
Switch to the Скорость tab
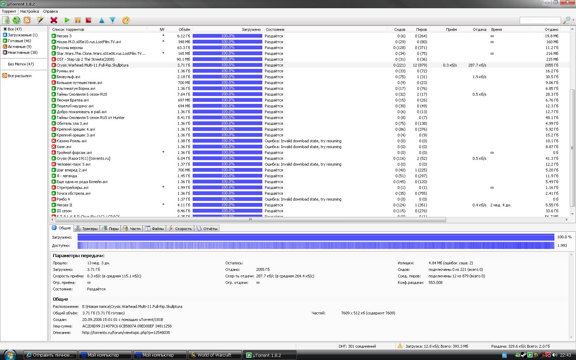coord(180,229)
